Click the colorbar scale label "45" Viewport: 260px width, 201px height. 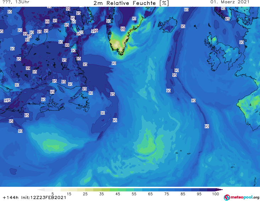118,194
